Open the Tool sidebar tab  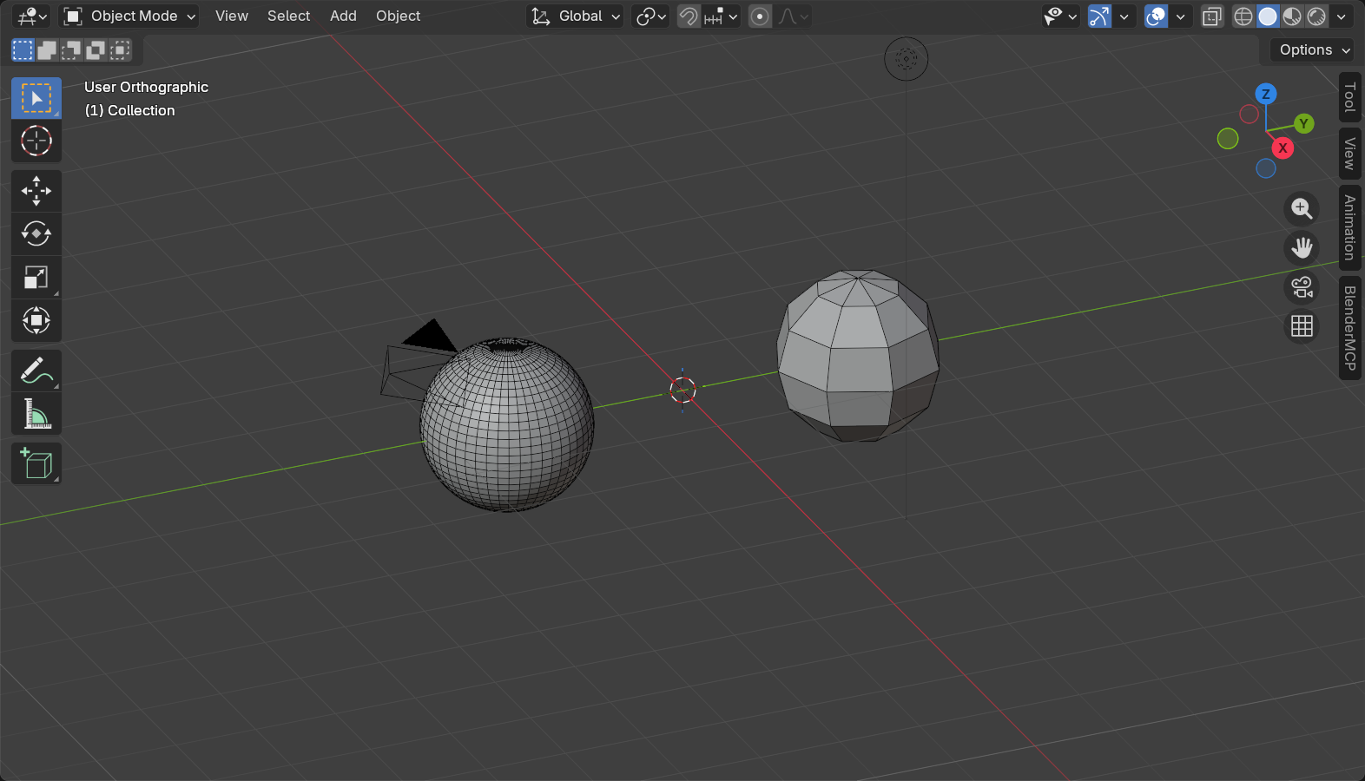tap(1350, 97)
